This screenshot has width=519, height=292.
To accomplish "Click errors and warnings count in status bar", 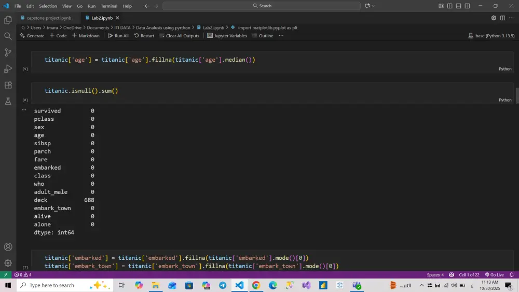I will point(23,275).
